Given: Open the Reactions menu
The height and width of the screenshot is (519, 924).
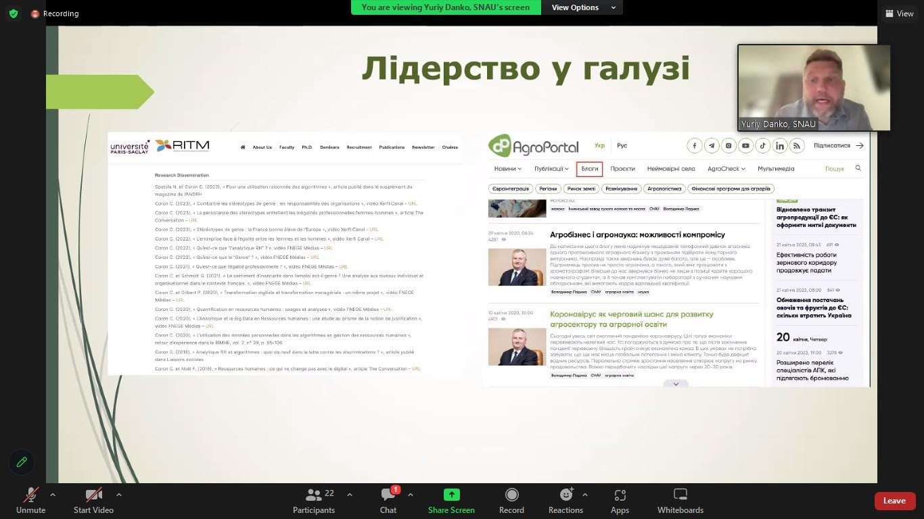Looking at the screenshot, I should [x=565, y=501].
